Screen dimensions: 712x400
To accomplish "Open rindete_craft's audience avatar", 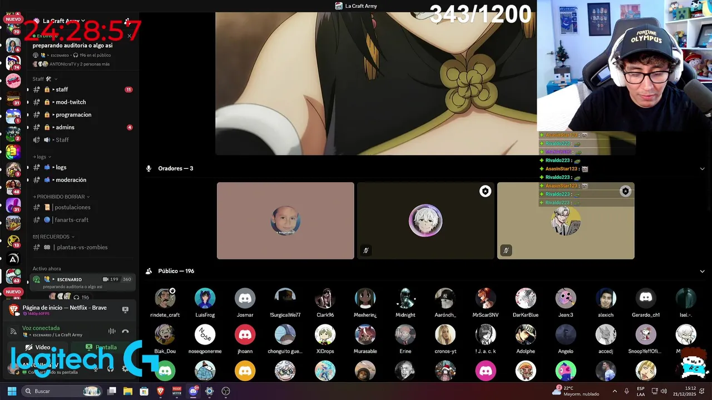I will point(165,298).
